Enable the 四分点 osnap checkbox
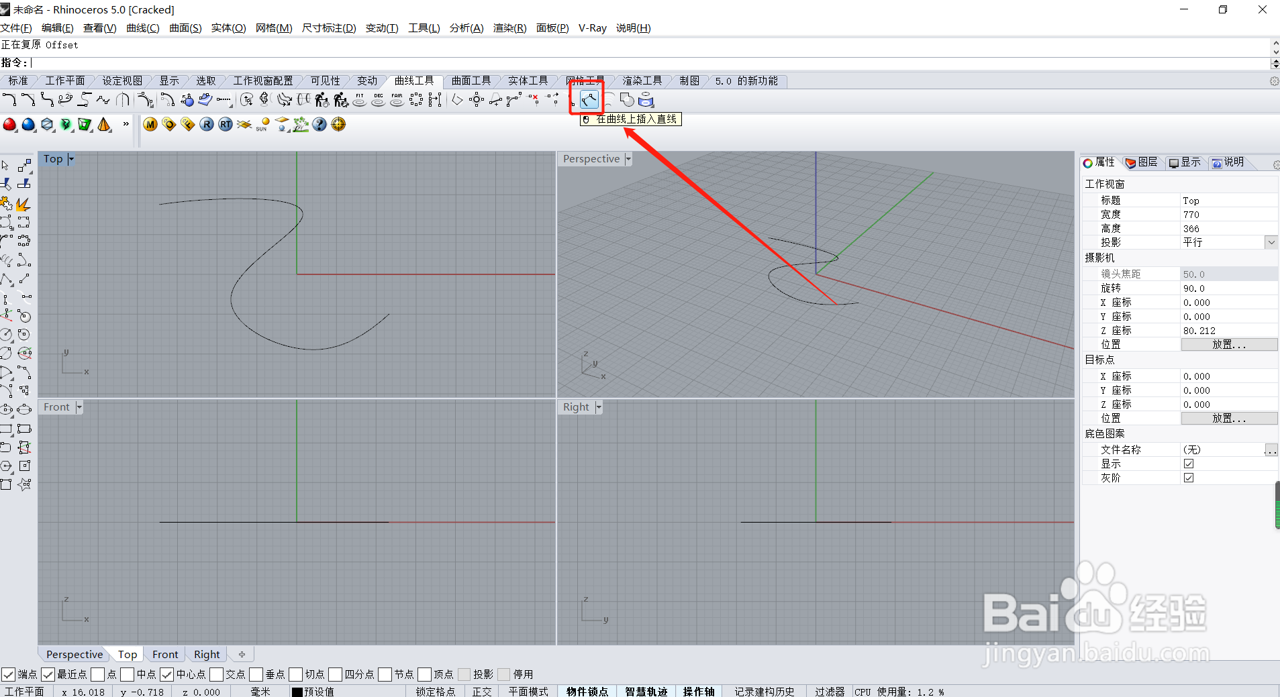The width and height of the screenshot is (1280, 697). pyautogui.click(x=335, y=674)
